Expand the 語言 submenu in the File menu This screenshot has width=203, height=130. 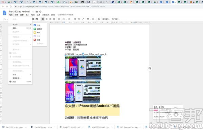(x=20, y=74)
